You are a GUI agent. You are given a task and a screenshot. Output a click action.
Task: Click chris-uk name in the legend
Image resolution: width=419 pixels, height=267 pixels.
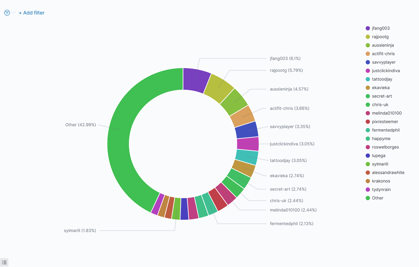tap(380, 105)
